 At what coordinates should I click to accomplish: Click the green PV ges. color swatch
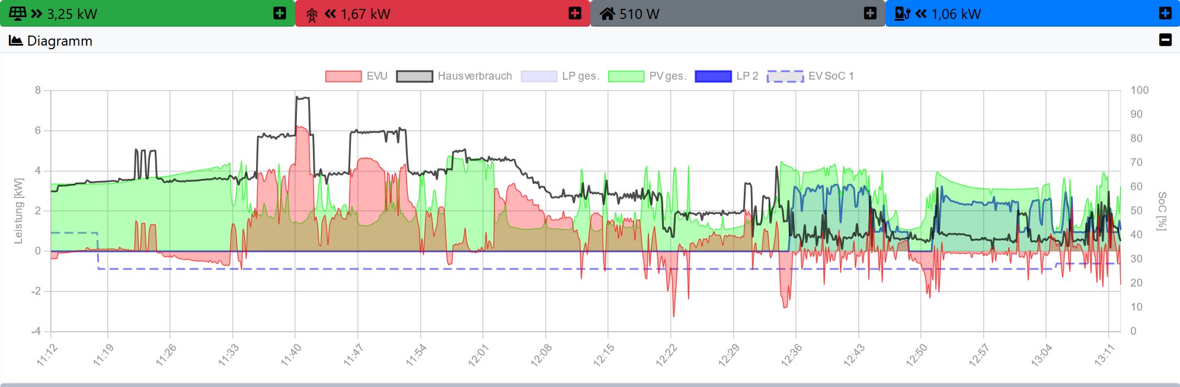[x=626, y=76]
